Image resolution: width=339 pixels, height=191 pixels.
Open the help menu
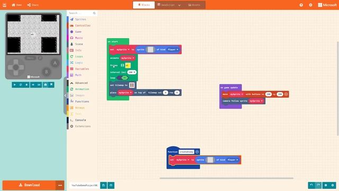(301, 5)
